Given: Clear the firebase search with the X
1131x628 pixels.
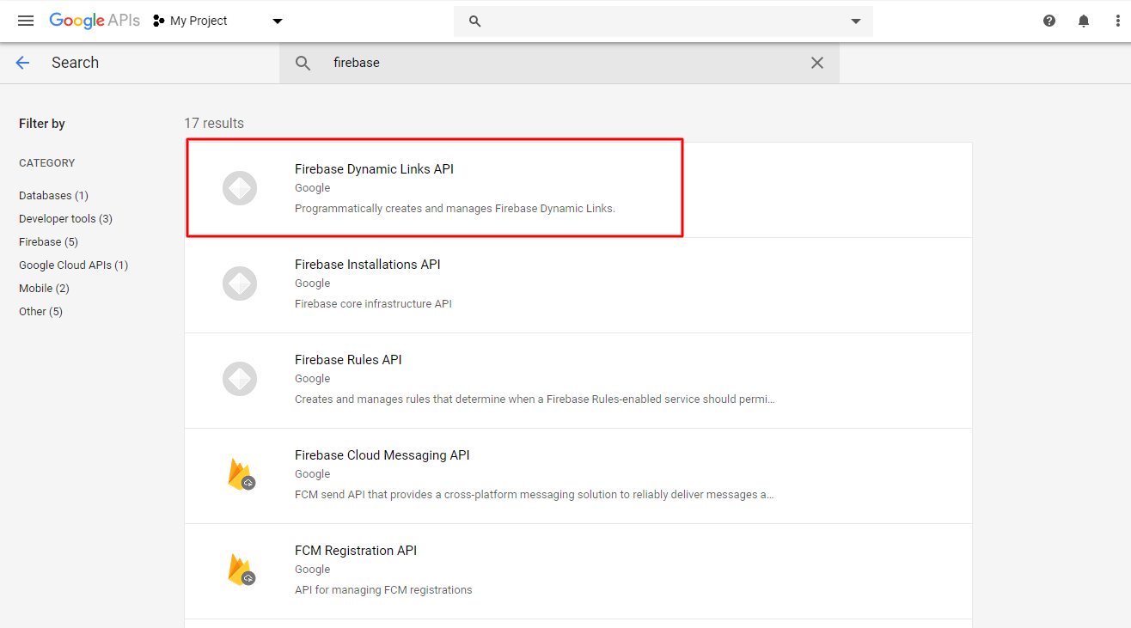Looking at the screenshot, I should pos(817,63).
